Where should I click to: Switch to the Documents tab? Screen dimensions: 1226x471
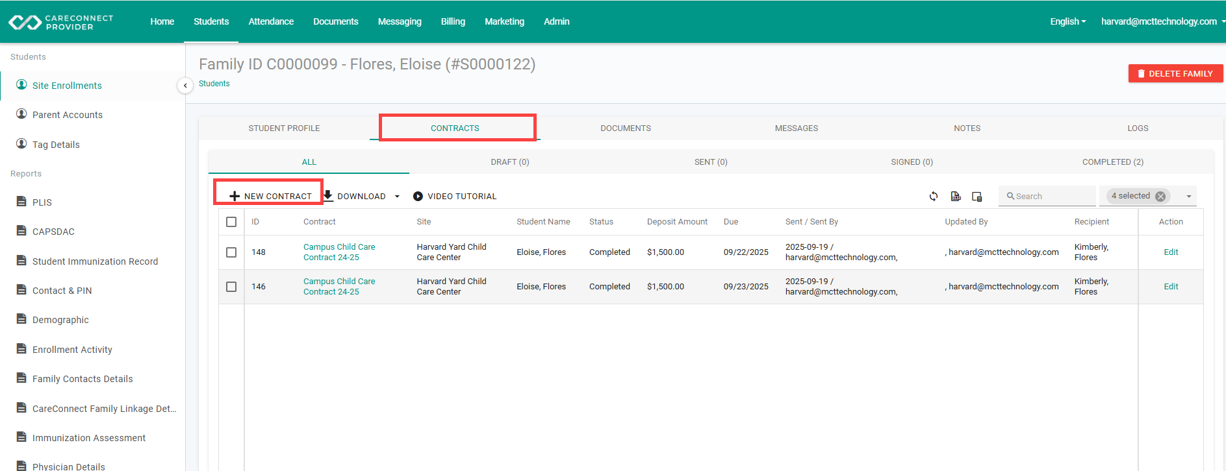(x=626, y=128)
